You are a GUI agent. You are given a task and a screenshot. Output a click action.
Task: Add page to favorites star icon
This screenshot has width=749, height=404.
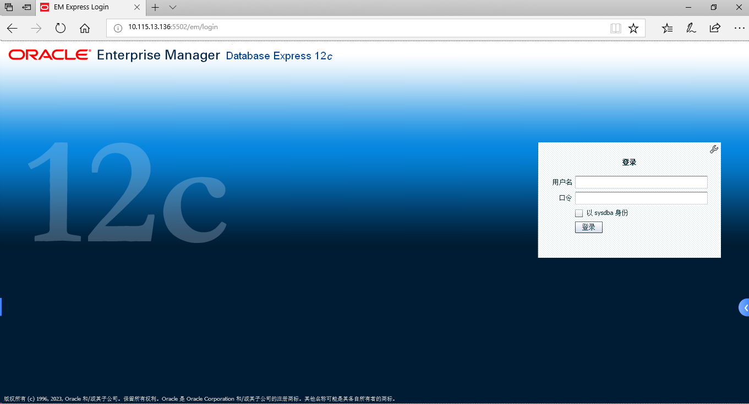pyautogui.click(x=633, y=28)
